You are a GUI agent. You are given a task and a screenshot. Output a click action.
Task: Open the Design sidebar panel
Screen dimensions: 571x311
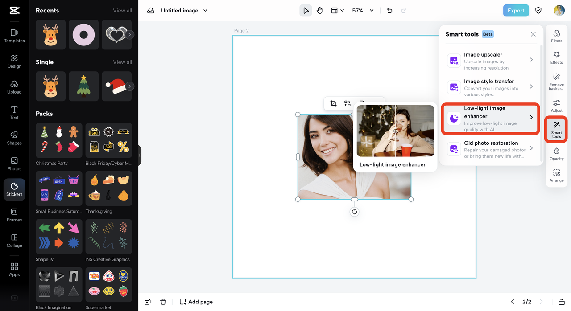pyautogui.click(x=14, y=61)
